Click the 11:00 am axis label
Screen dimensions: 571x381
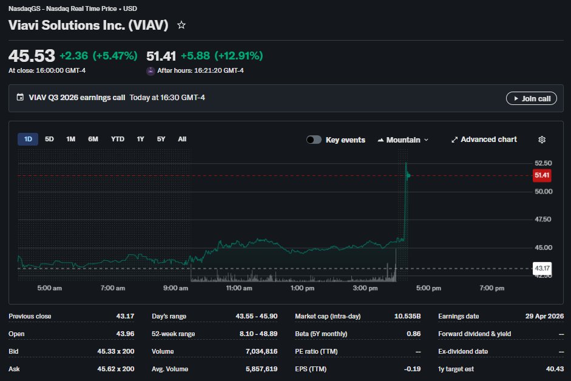pyautogui.click(x=239, y=288)
